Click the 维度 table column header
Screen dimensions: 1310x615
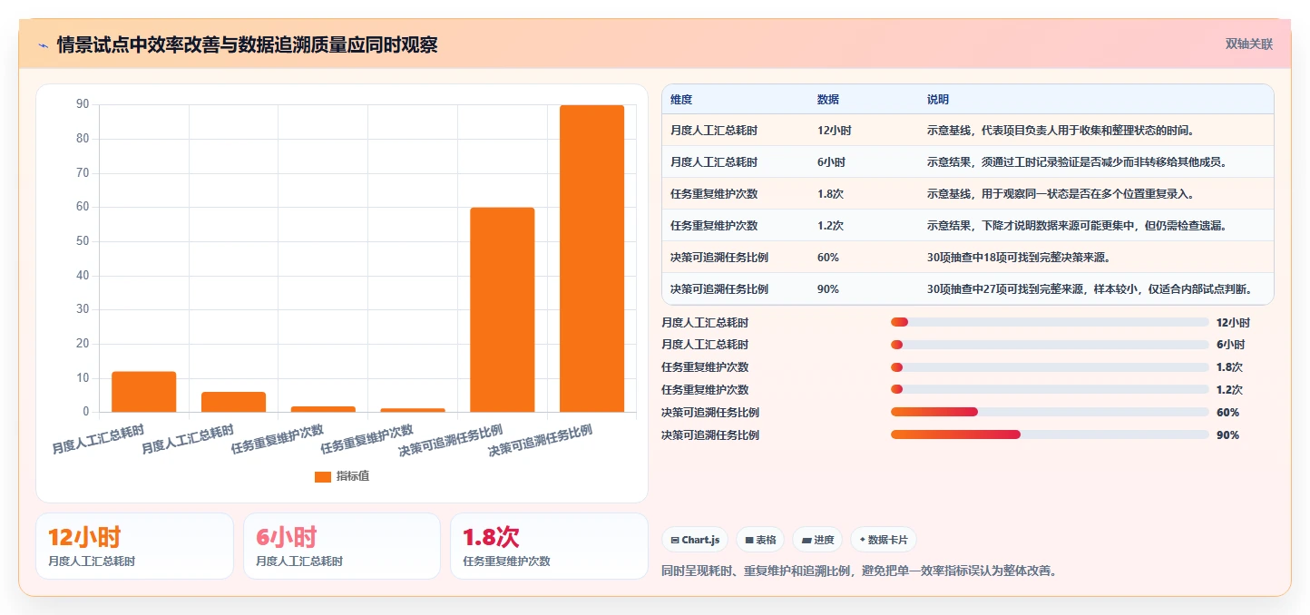[681, 99]
